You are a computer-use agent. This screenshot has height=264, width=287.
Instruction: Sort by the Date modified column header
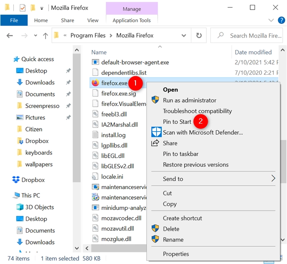[253, 52]
